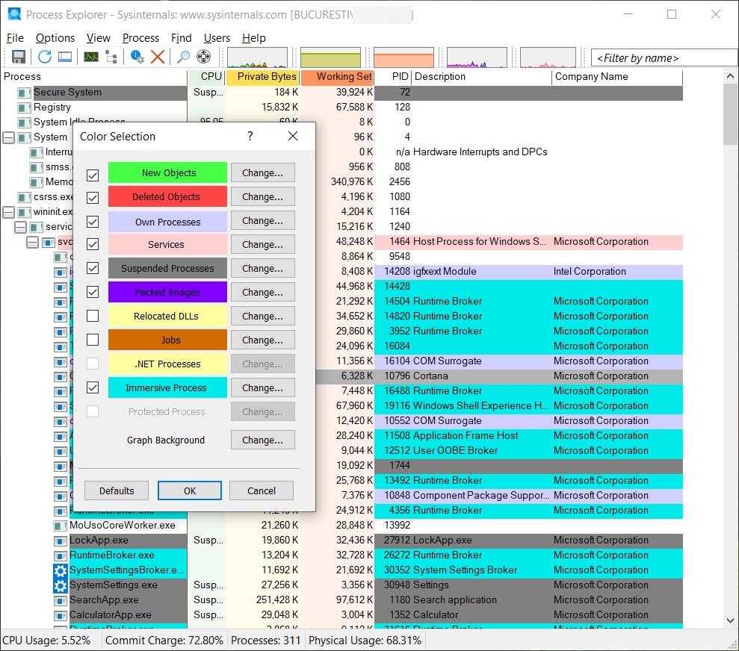Uncheck the Deleted Objects checkbox
Image resolution: width=739 pixels, height=651 pixels.
tap(93, 198)
